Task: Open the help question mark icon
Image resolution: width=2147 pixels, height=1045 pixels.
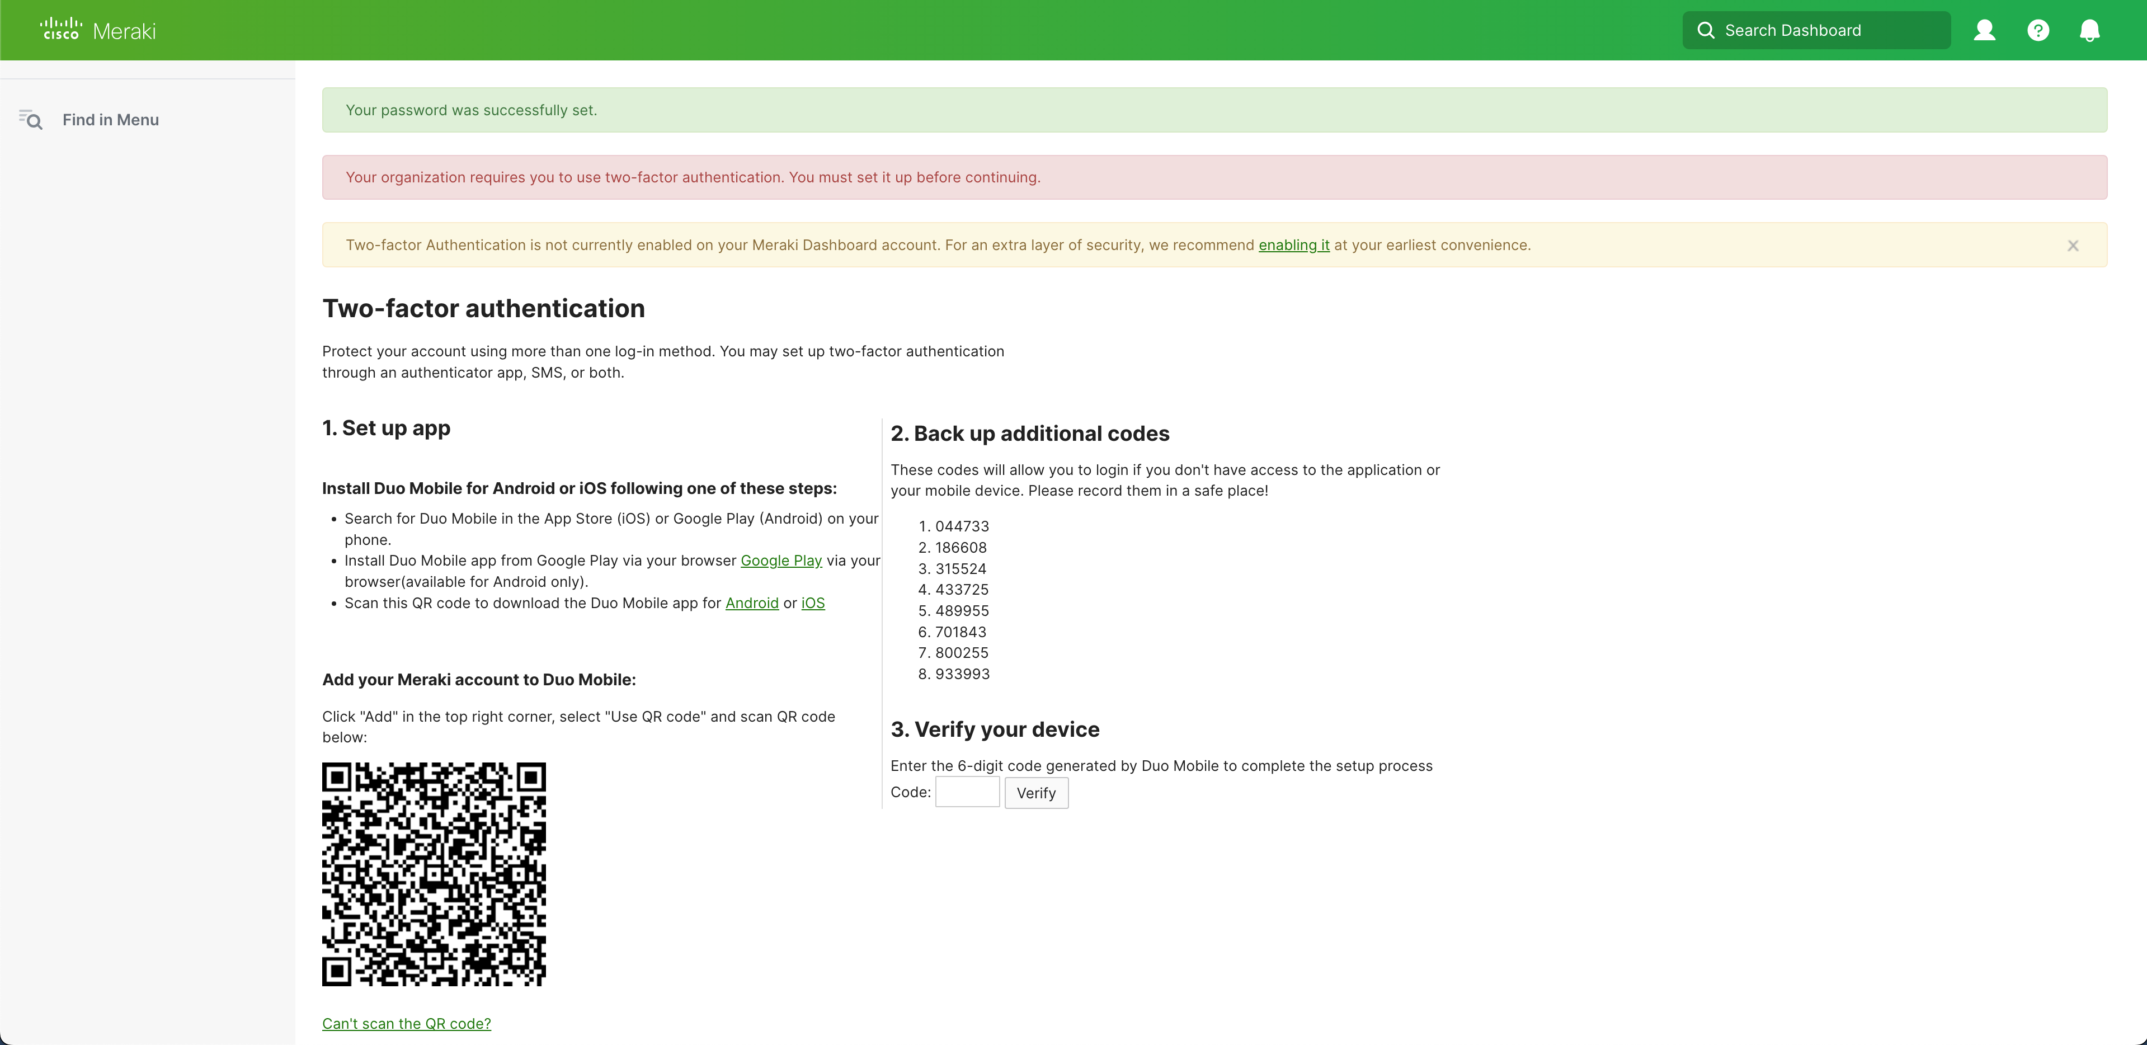Action: pyautogui.click(x=2038, y=30)
